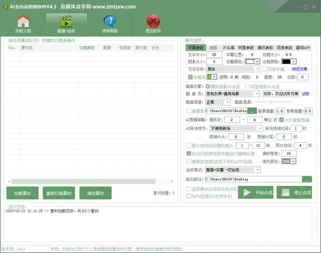Expand 配音员 亲和女声 dropdown
The height and width of the screenshot is (253, 321).
pyautogui.click(x=257, y=94)
